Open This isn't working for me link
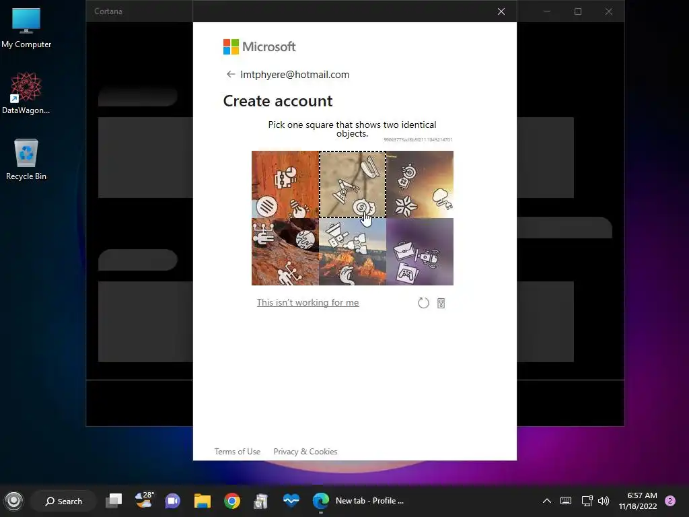689x517 pixels. pos(307,302)
